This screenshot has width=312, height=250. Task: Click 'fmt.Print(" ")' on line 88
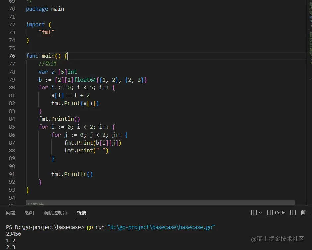pyautogui.click(x=86, y=150)
